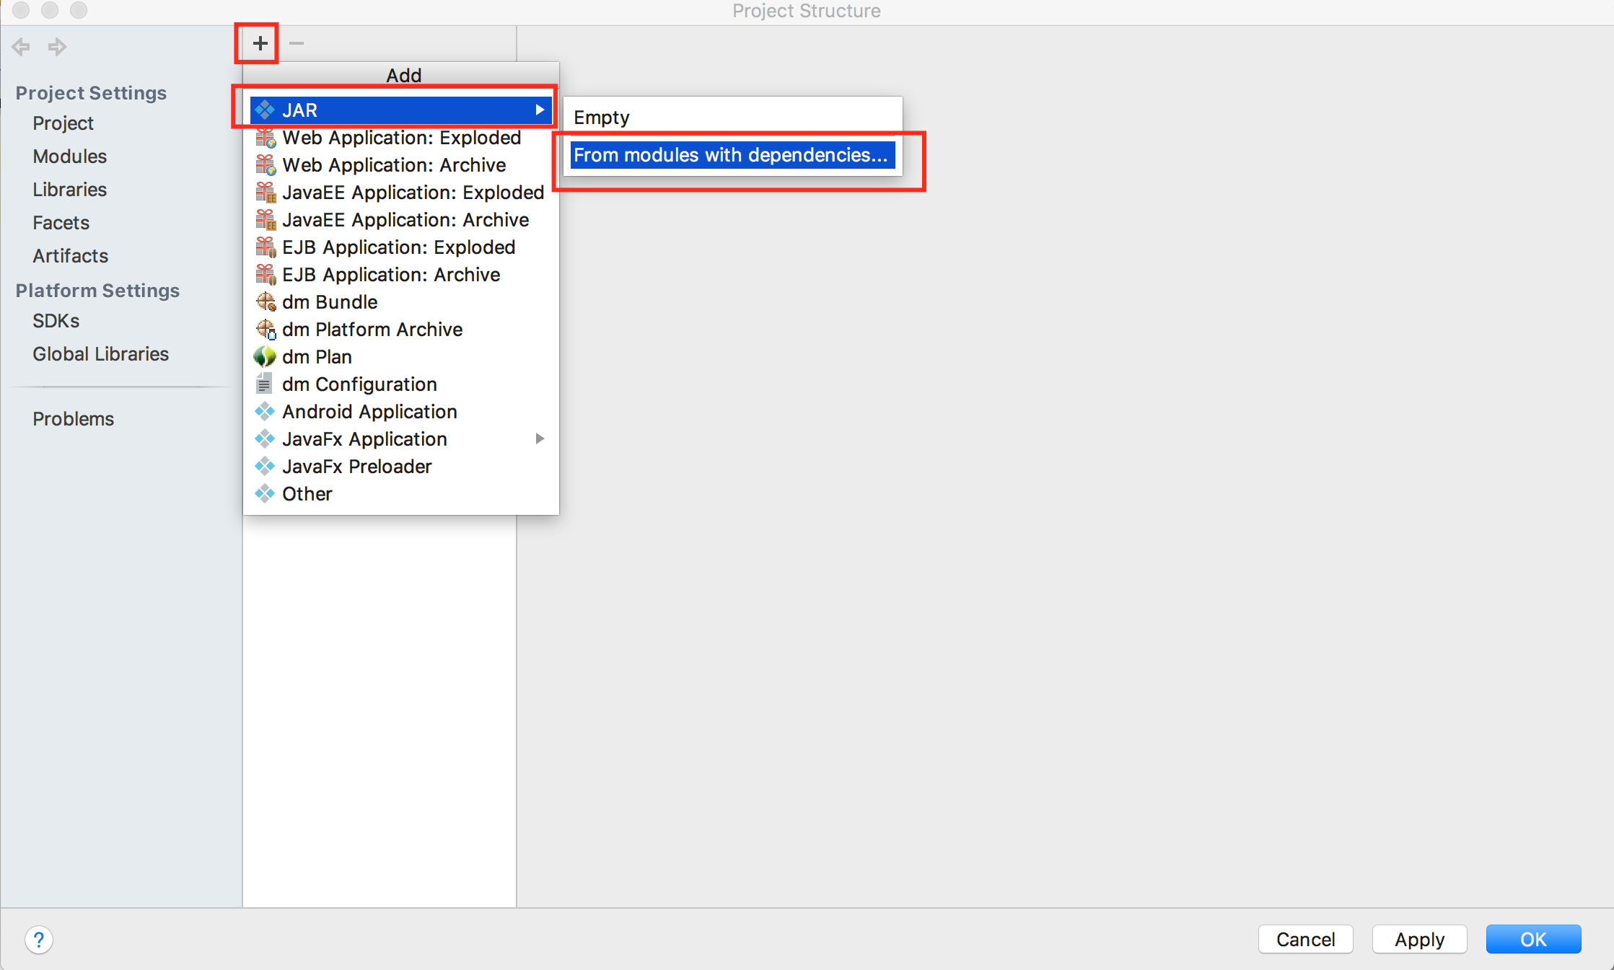Open the Add artifact menu with +

[260, 43]
